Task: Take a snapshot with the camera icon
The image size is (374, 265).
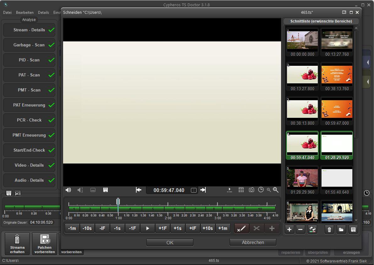Action: click(251, 190)
